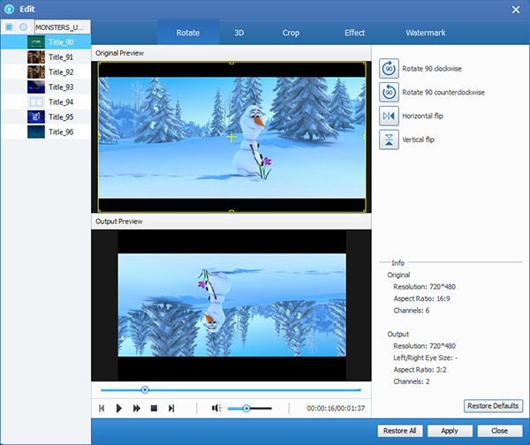Select Title_93 in the title list
Image resolution: width=530 pixels, height=445 pixels.
46,87
